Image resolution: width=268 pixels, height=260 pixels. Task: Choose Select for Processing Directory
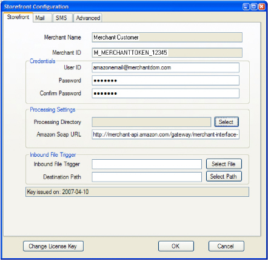(x=226, y=122)
